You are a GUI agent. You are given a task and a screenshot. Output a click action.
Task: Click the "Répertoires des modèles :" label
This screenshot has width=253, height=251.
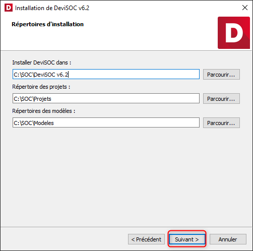click(44, 111)
